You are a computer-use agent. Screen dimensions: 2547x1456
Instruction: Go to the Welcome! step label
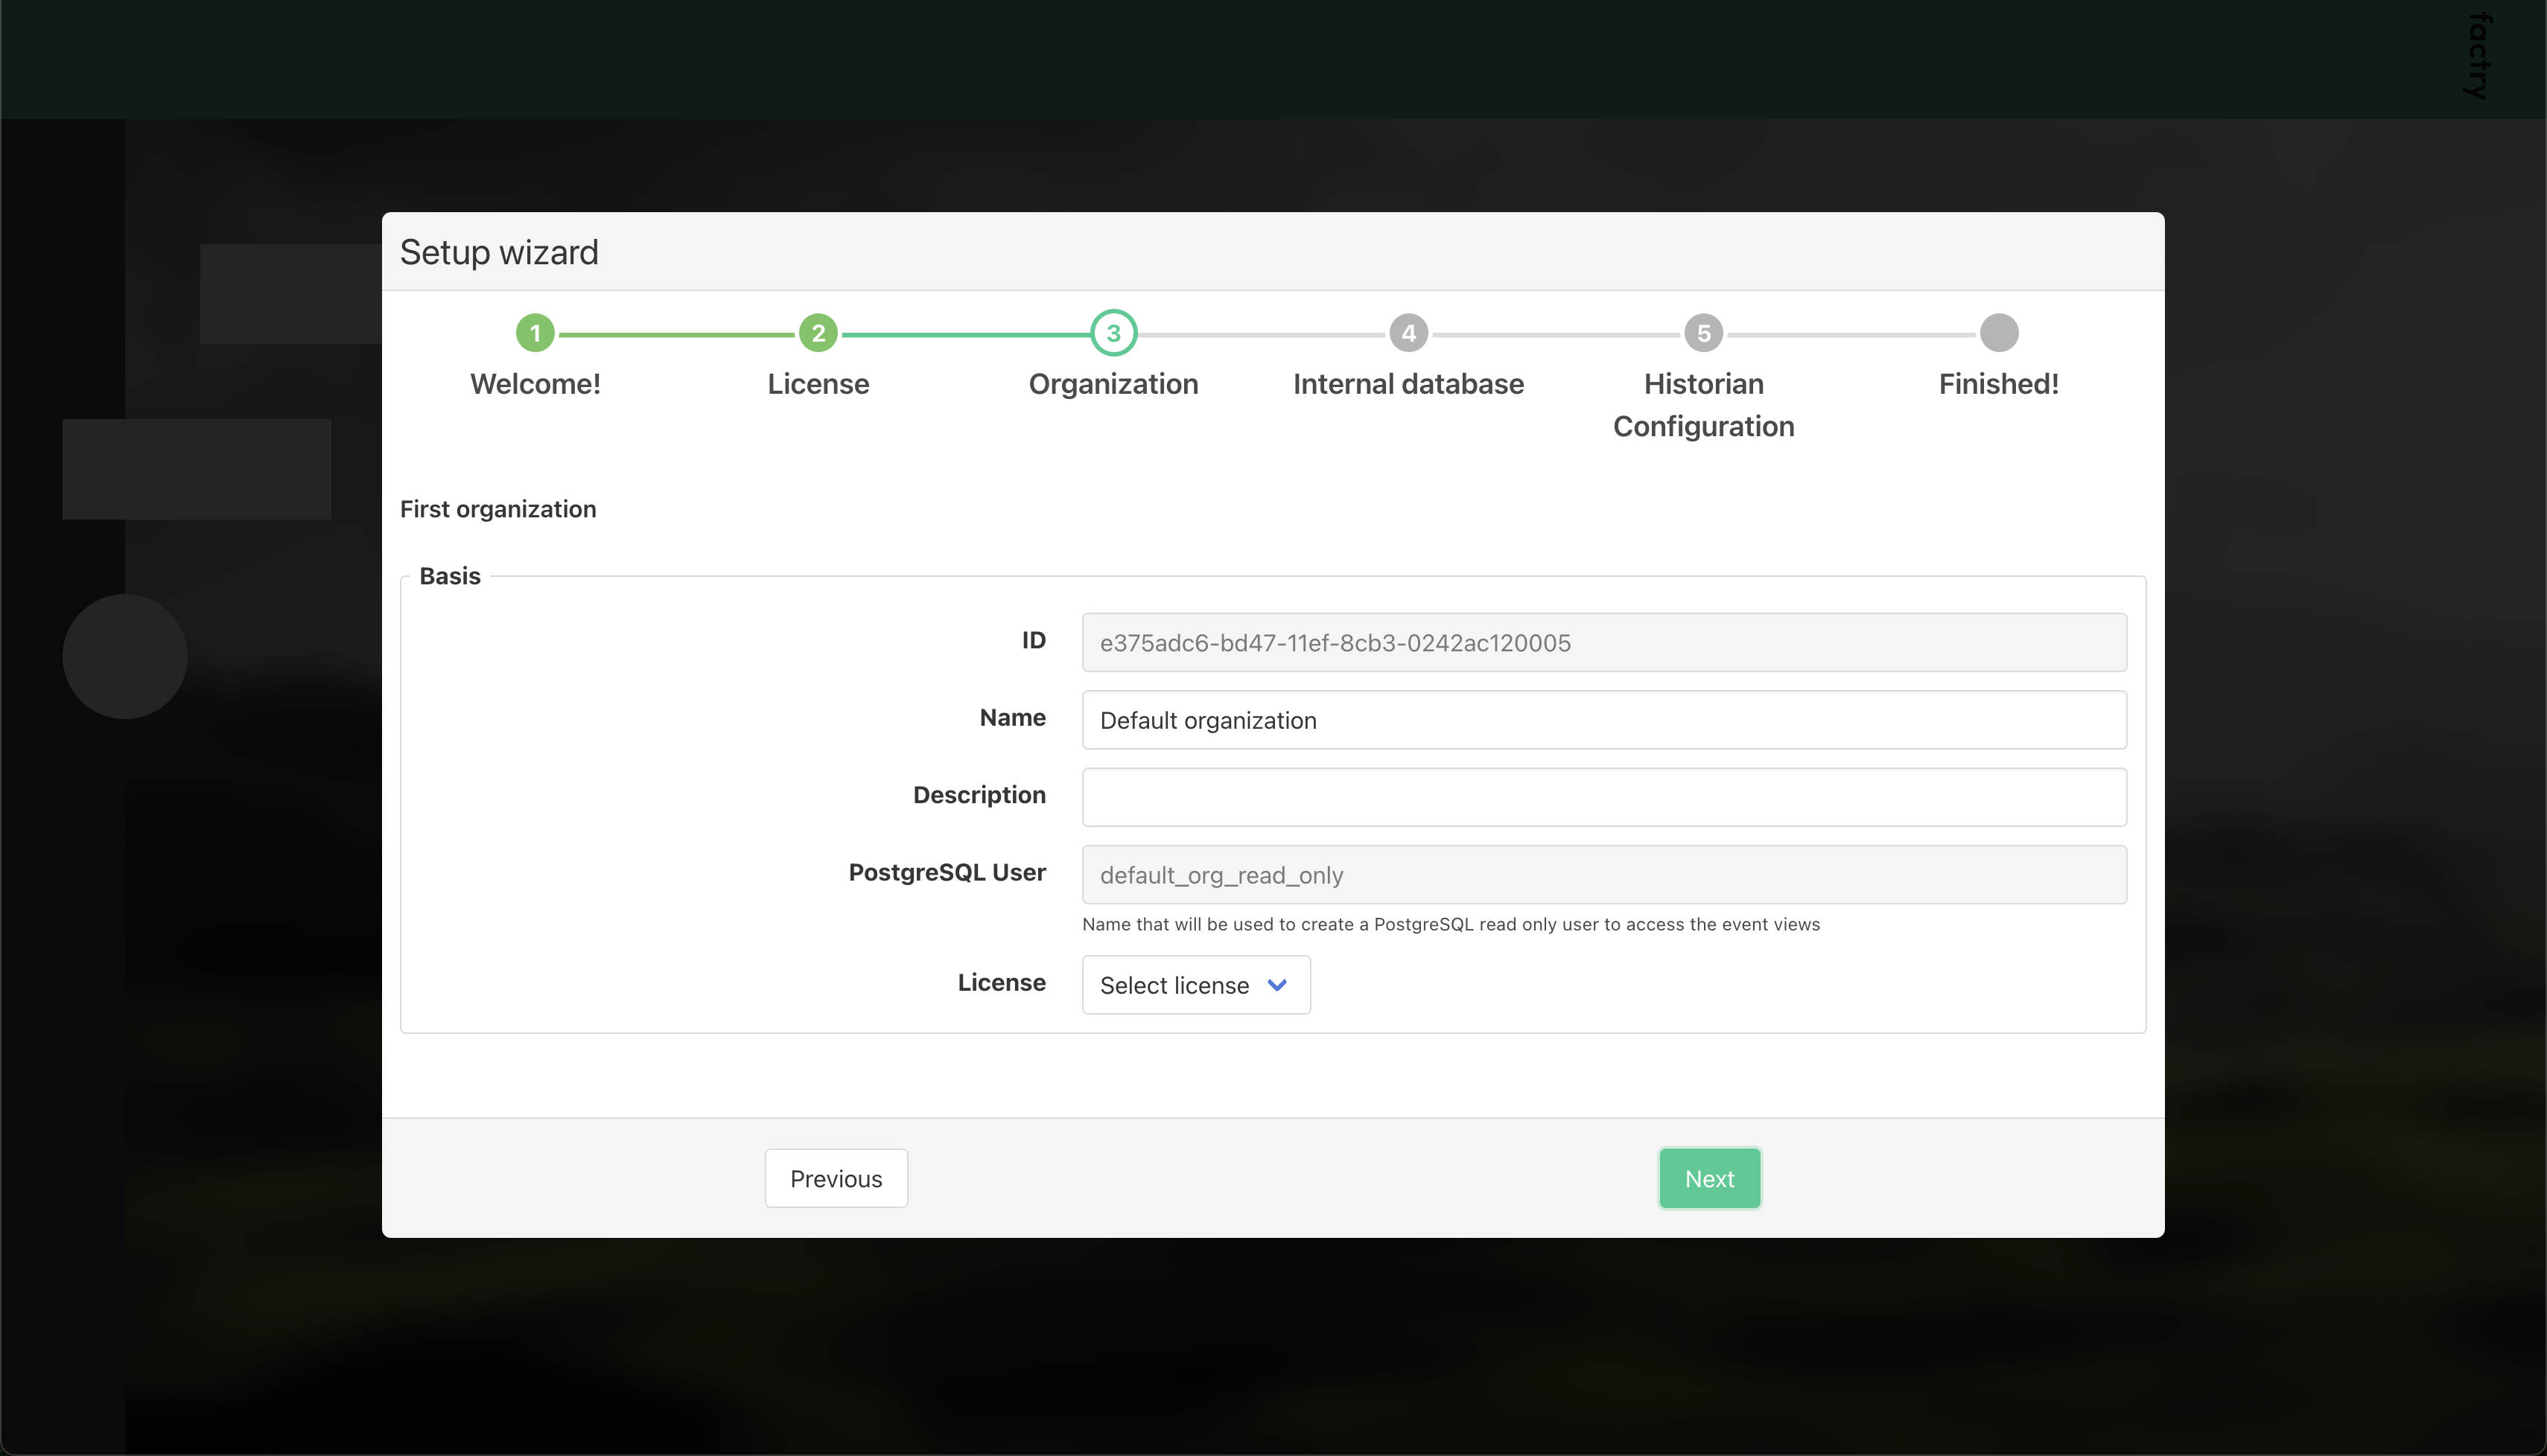(x=535, y=384)
